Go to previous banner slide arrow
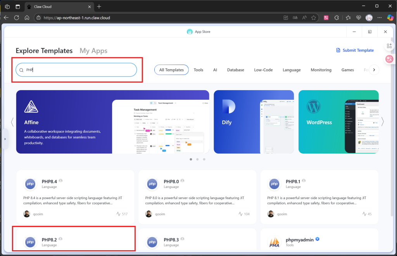397x256 pixels. 12,122
